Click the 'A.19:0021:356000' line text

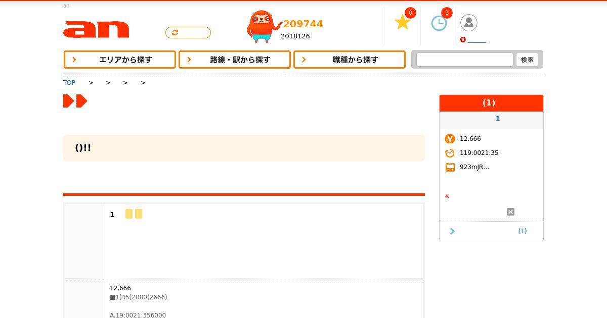click(x=138, y=315)
